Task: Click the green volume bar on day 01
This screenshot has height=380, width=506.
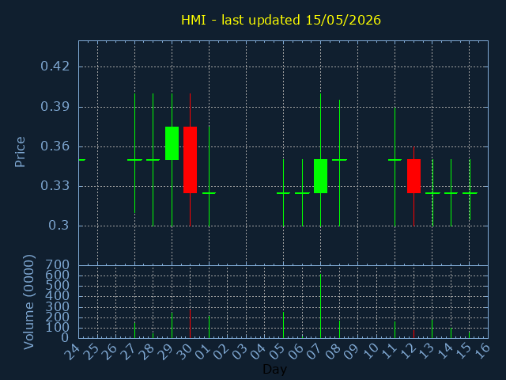Action: [x=209, y=327]
